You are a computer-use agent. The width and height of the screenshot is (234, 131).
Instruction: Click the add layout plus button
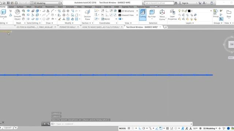point(15,128)
